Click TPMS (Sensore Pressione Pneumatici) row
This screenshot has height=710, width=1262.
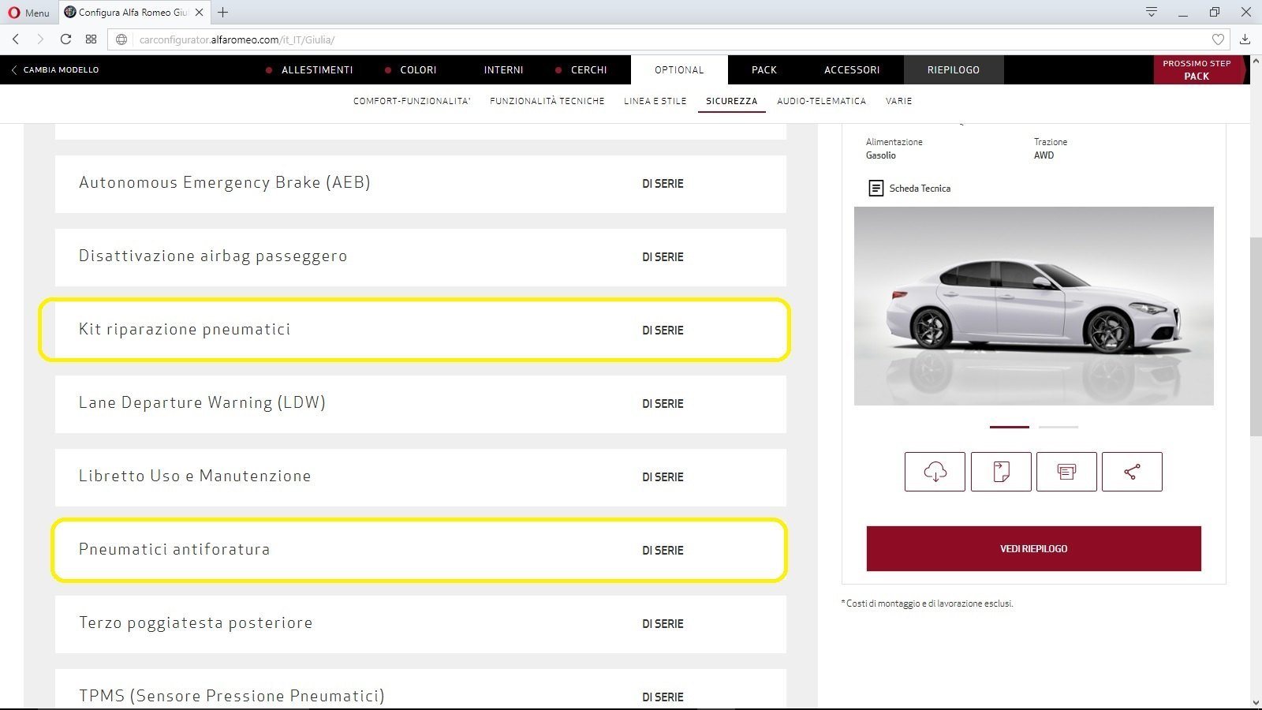pyautogui.click(x=420, y=689)
